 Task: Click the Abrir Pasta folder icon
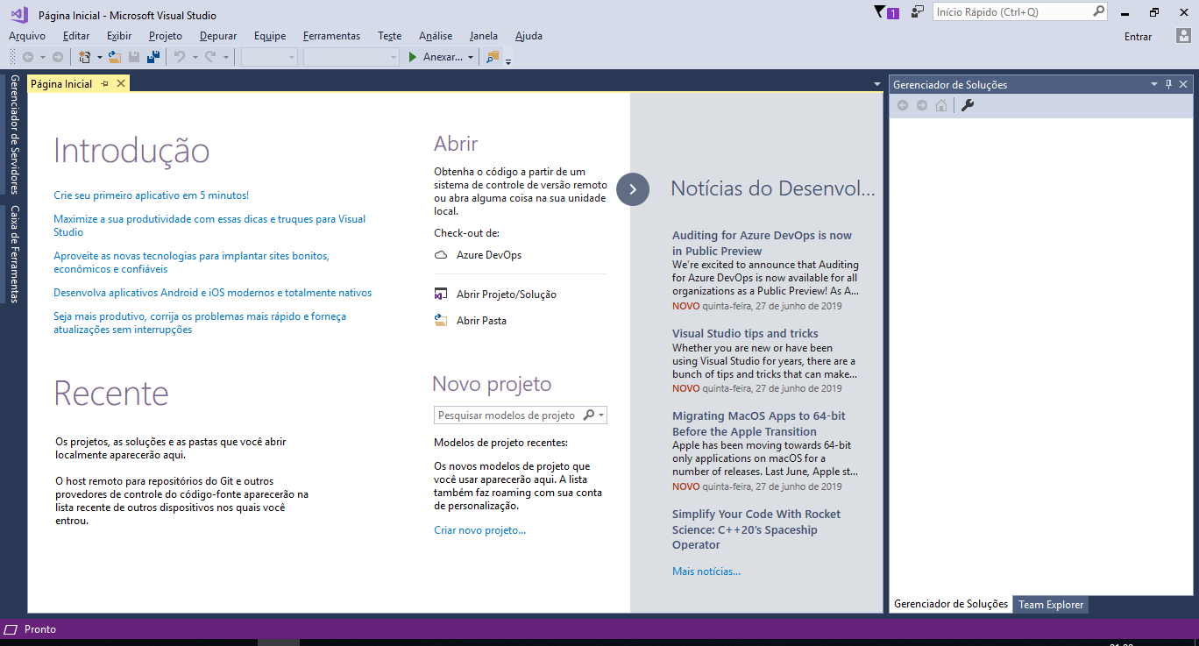441,321
